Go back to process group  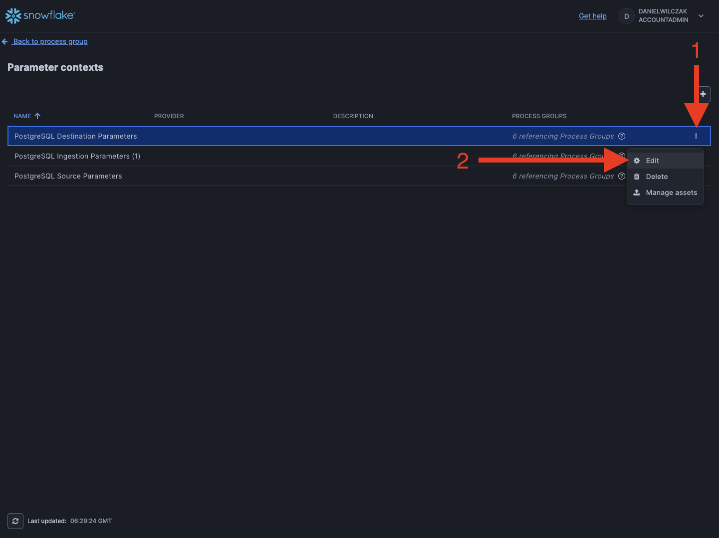coord(50,41)
